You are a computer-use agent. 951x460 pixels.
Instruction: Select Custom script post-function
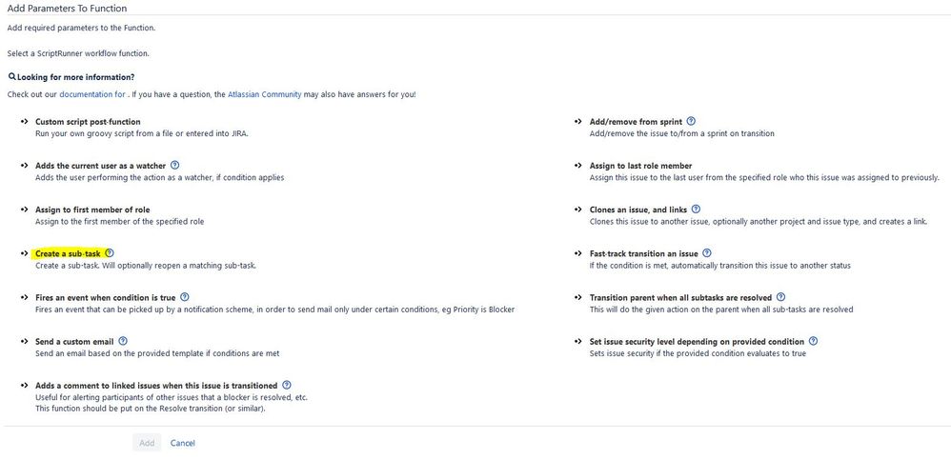[x=88, y=122]
